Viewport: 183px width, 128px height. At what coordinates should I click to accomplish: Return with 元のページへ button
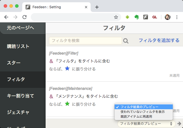[x=21, y=28]
